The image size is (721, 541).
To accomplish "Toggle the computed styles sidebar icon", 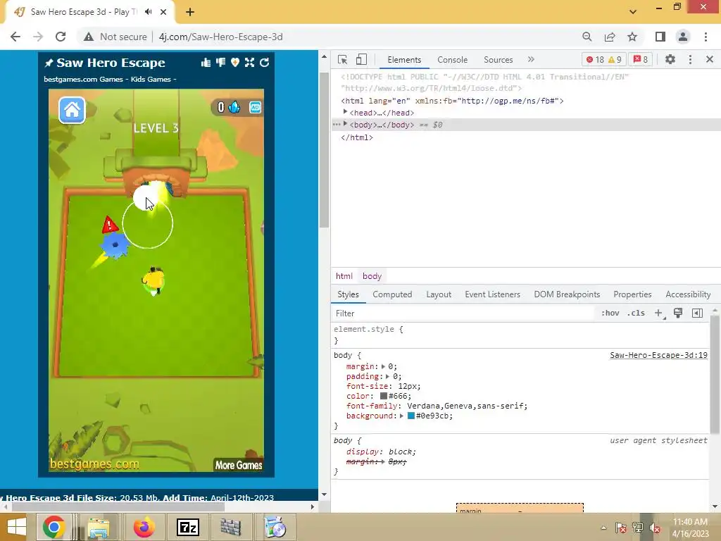I will (x=697, y=313).
